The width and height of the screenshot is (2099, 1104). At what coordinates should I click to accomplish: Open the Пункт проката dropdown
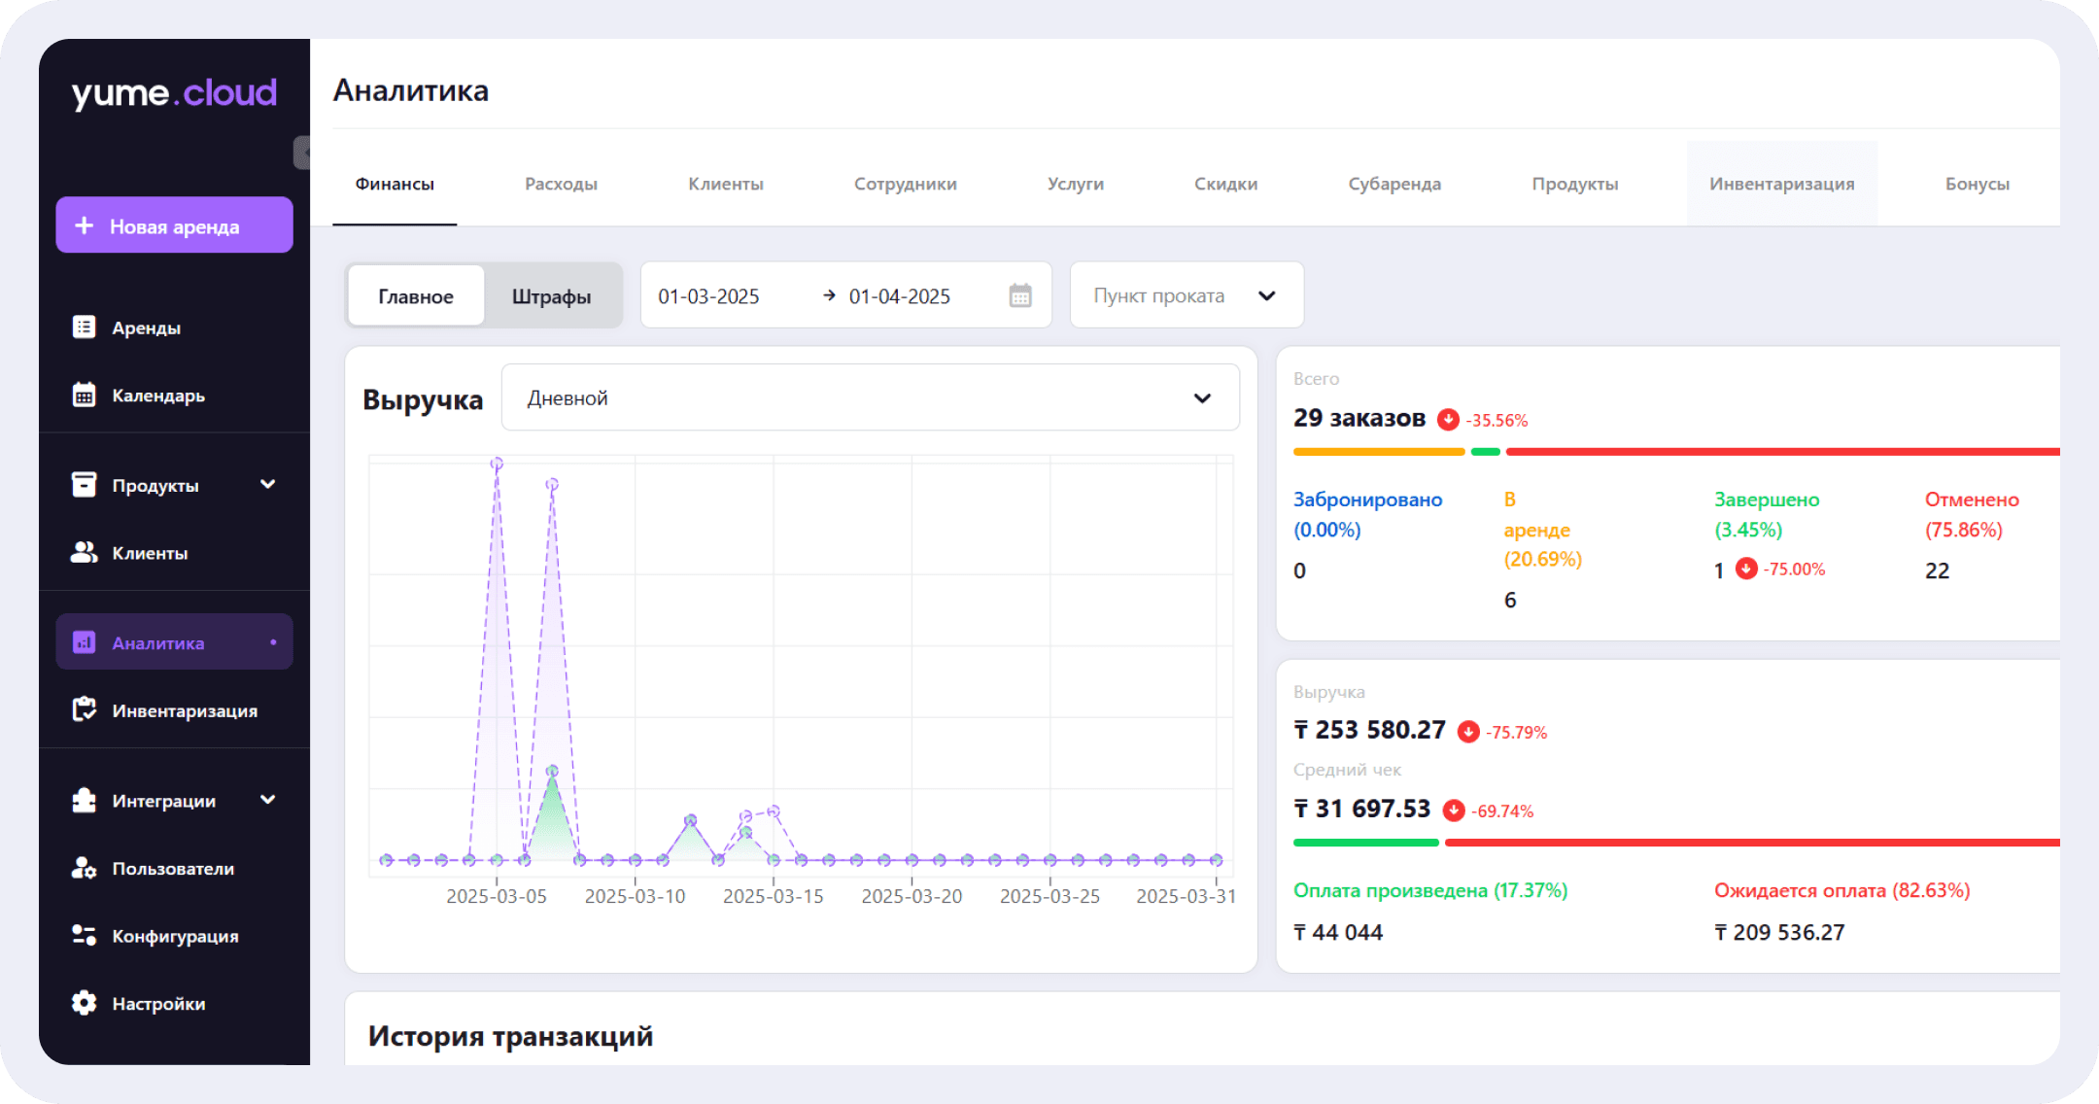pyautogui.click(x=1187, y=295)
